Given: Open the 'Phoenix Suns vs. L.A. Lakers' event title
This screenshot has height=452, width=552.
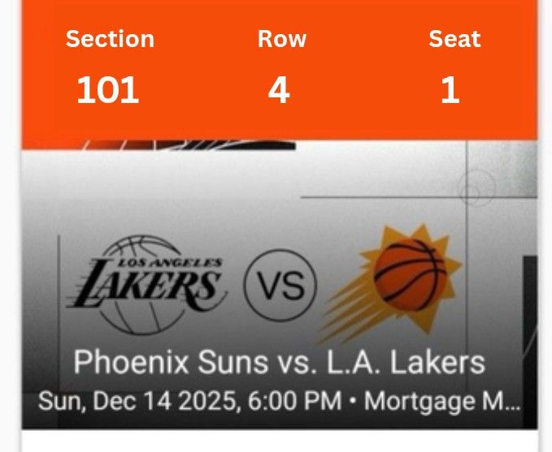Looking at the screenshot, I should pyautogui.click(x=279, y=362).
